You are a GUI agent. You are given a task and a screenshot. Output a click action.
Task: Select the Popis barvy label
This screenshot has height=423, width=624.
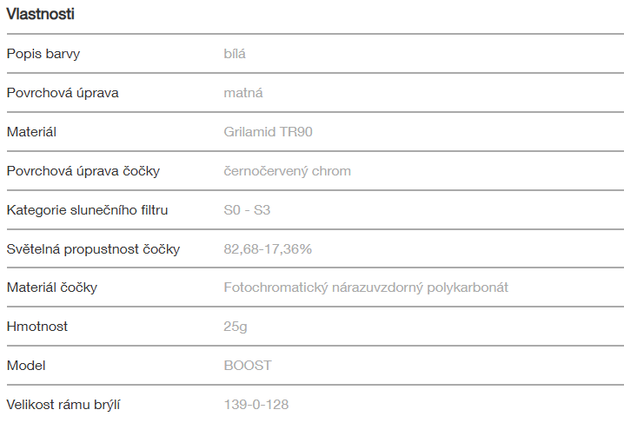43,54
